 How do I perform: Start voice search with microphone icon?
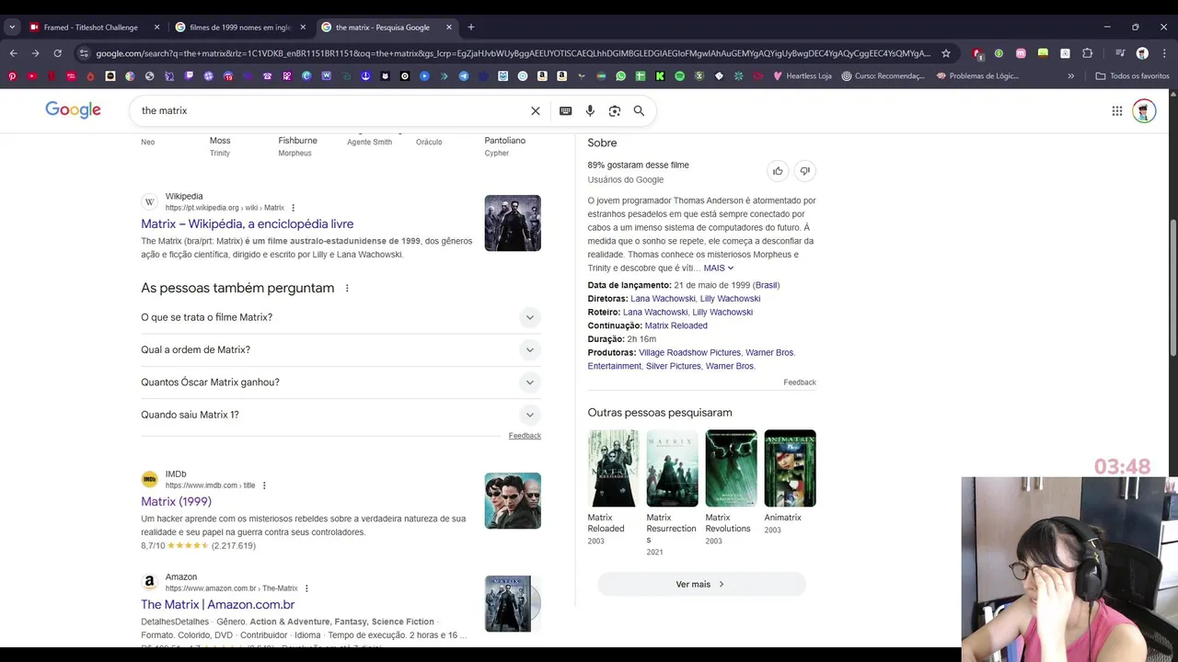pyautogui.click(x=590, y=110)
